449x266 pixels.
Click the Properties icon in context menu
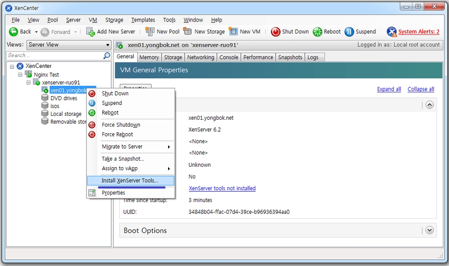92,193
